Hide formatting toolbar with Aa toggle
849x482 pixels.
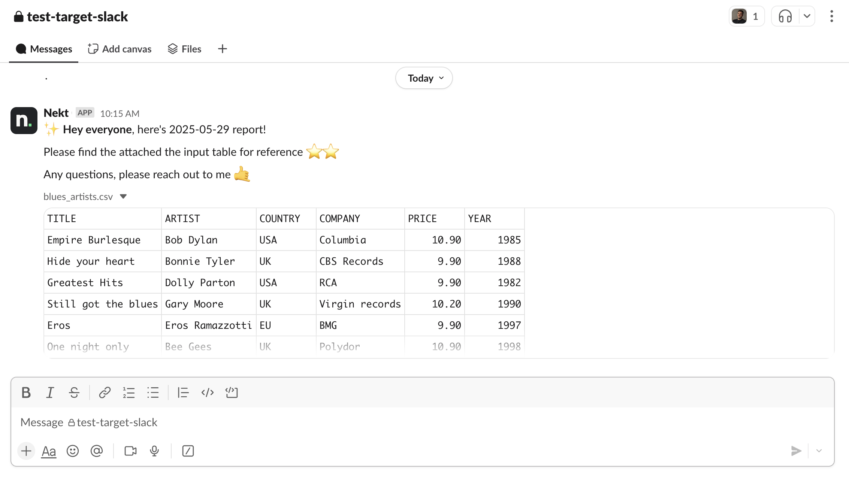(x=49, y=451)
